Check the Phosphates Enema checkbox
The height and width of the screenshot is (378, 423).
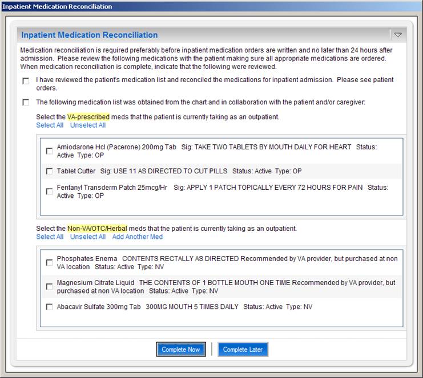pos(49,263)
